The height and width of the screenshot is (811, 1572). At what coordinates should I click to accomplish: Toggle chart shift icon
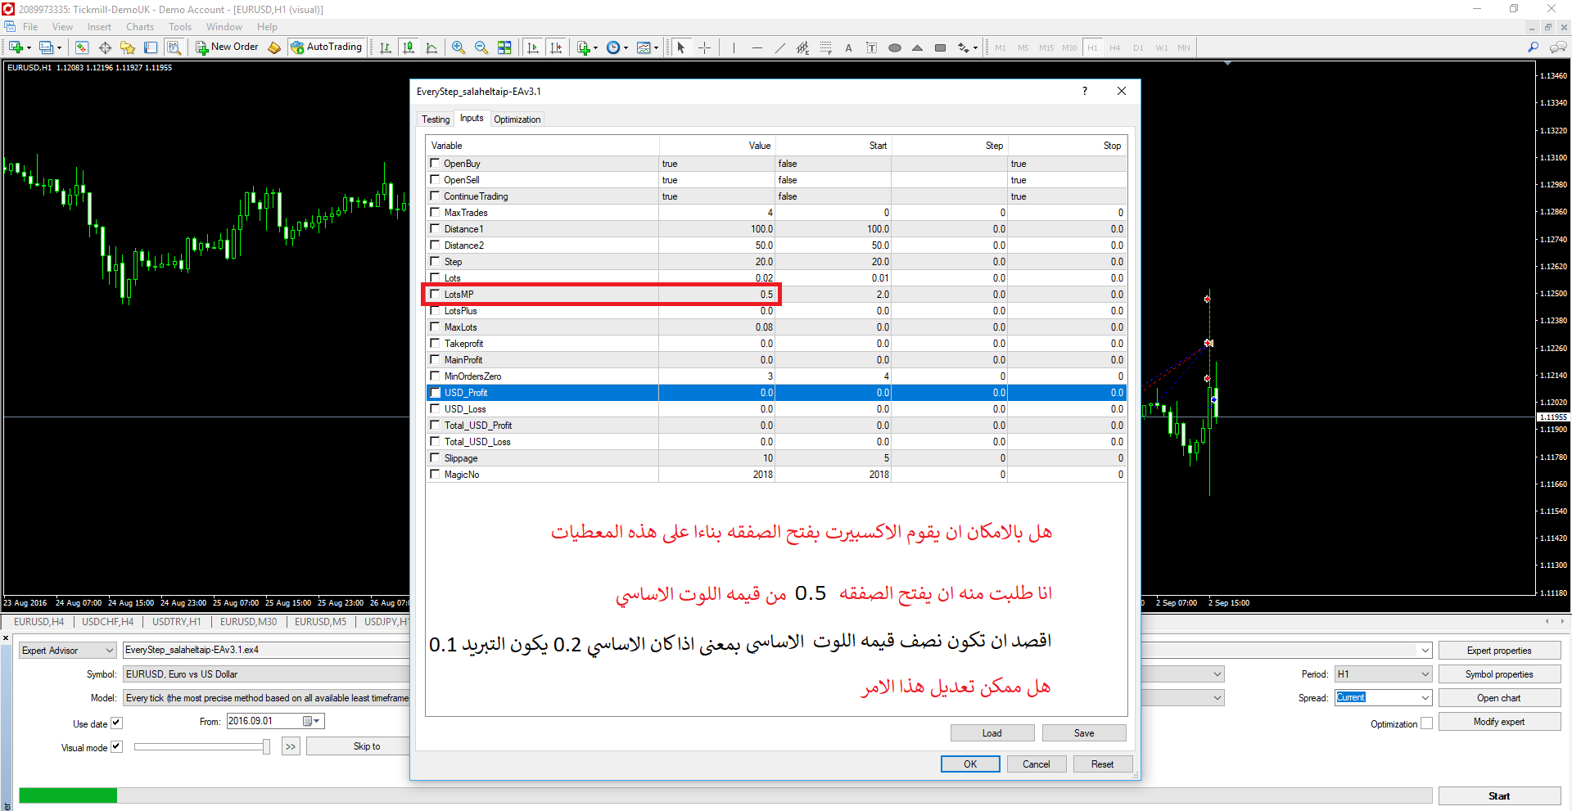tap(556, 47)
